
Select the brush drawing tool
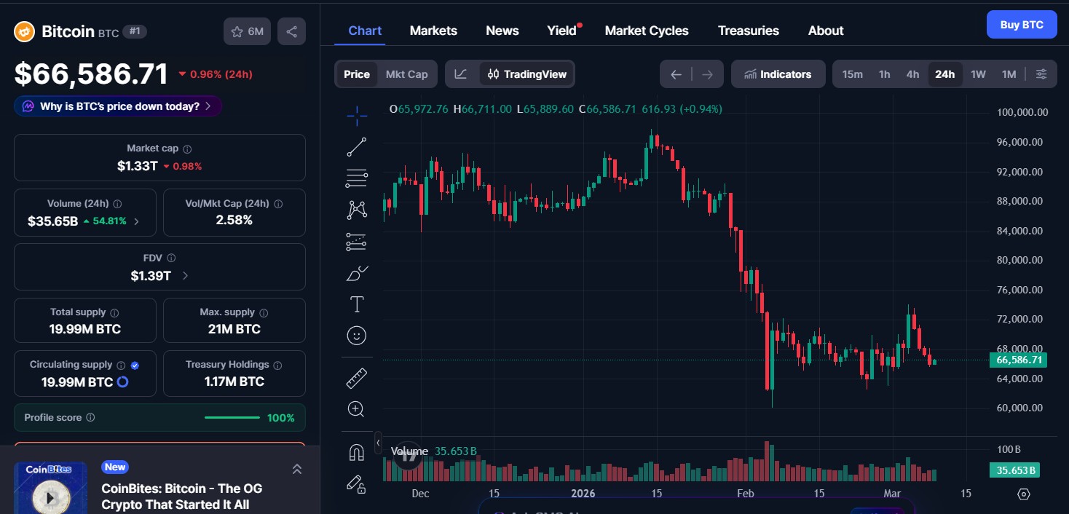tap(356, 272)
